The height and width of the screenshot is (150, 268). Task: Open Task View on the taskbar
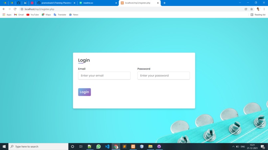pyautogui.click(x=81, y=146)
